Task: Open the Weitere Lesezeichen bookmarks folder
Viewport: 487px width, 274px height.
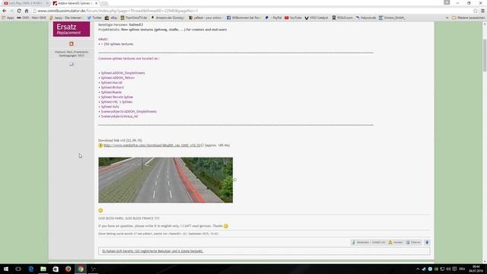Action: [x=468, y=18]
